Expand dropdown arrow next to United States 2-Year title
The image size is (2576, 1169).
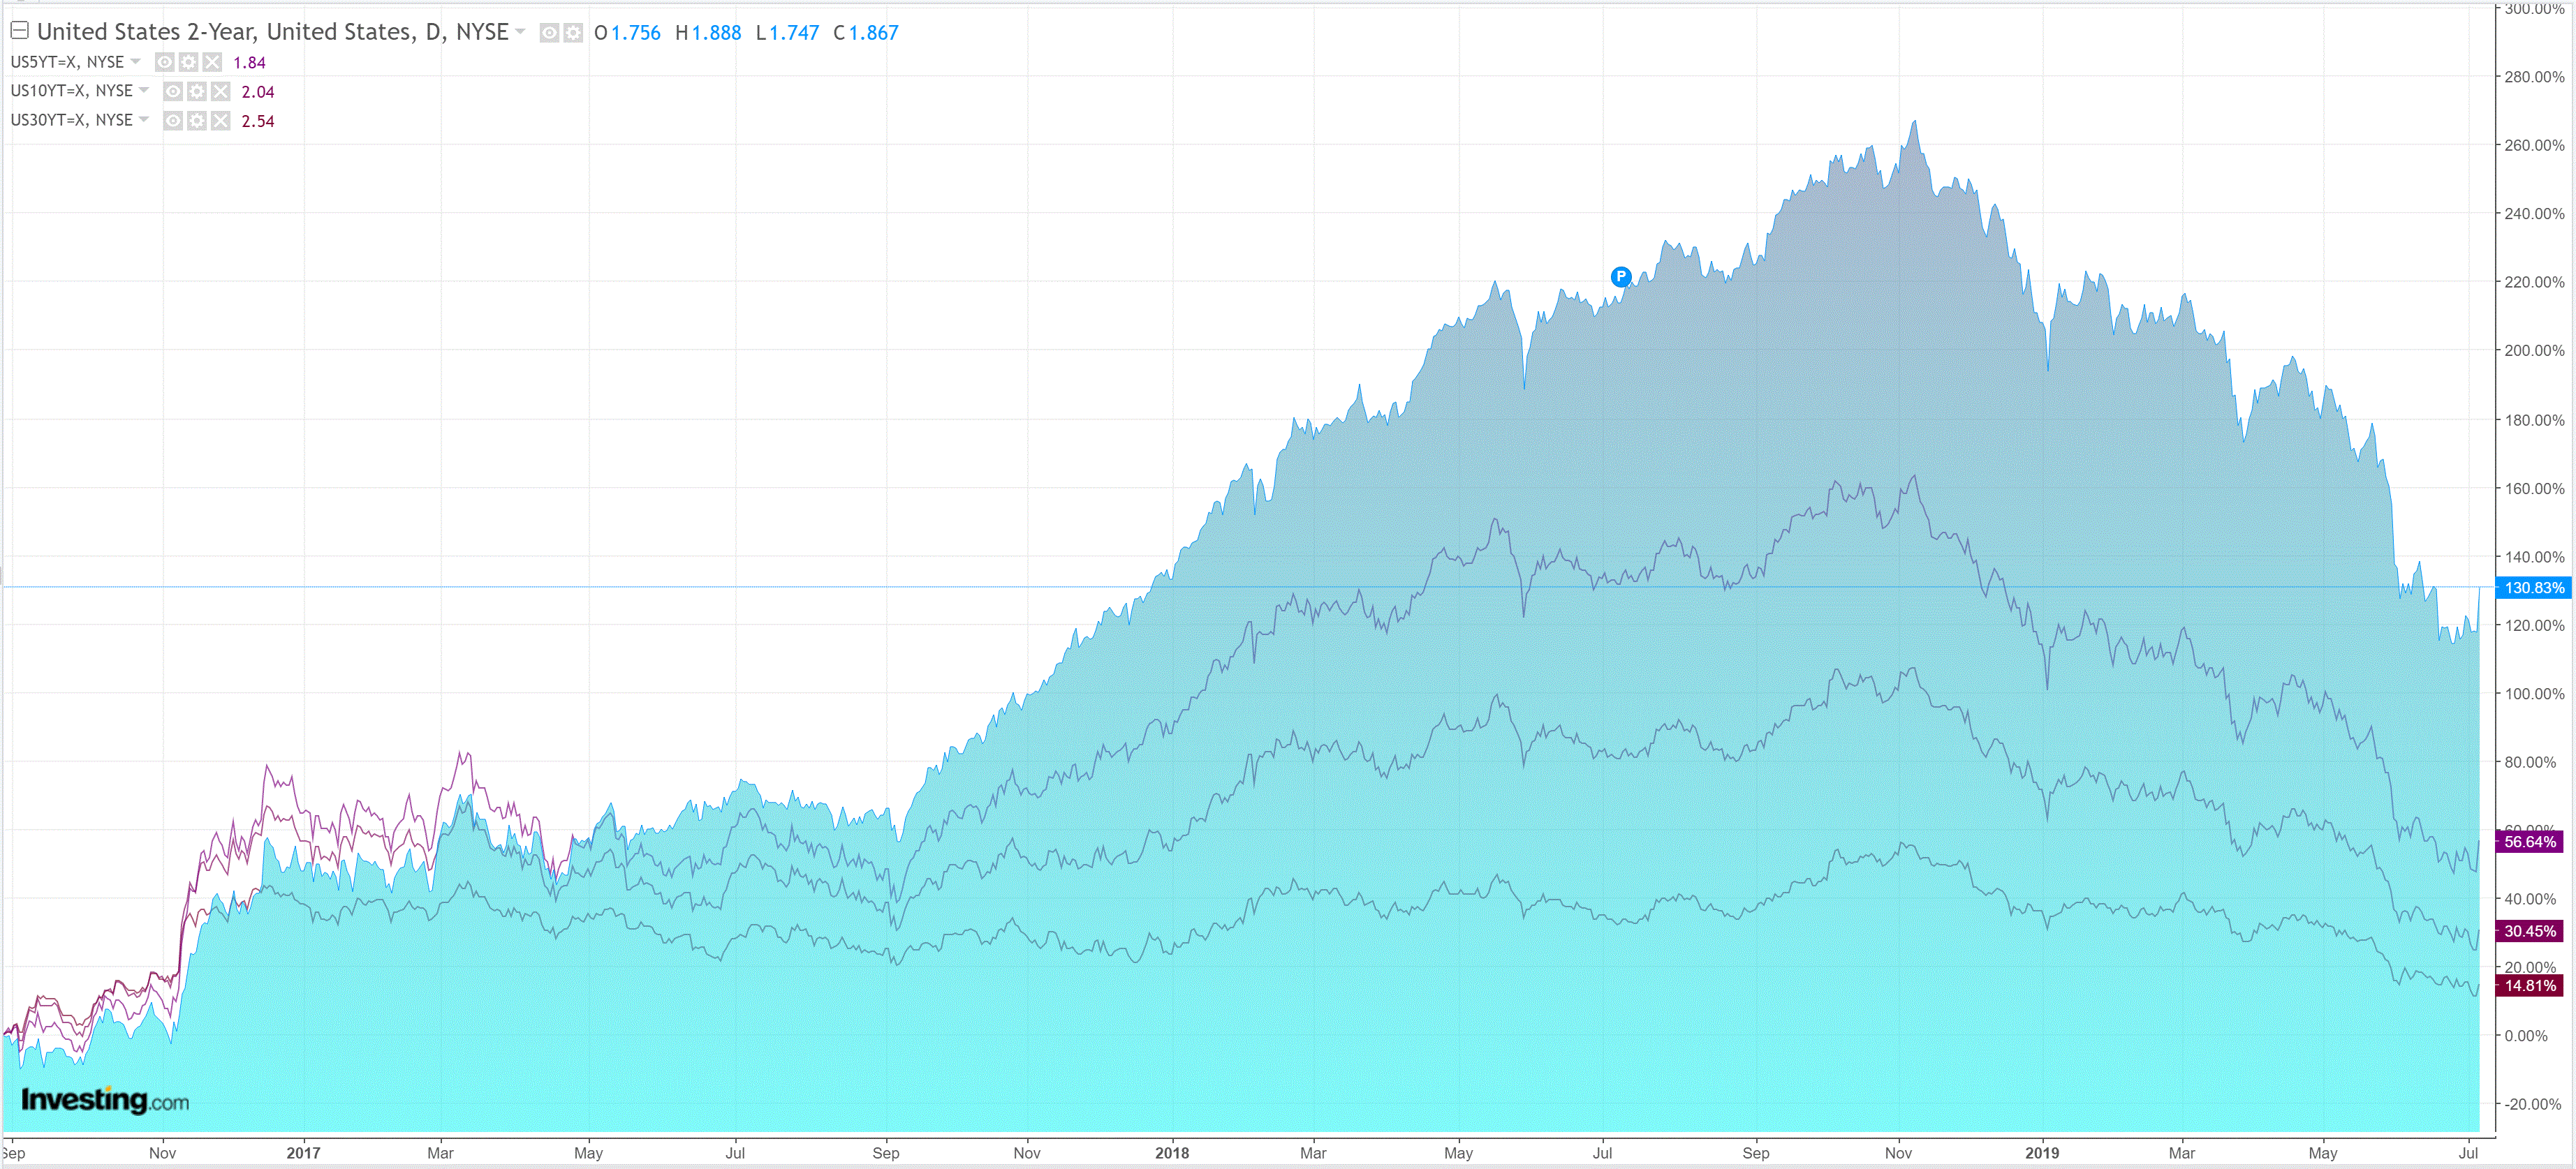coord(520,32)
